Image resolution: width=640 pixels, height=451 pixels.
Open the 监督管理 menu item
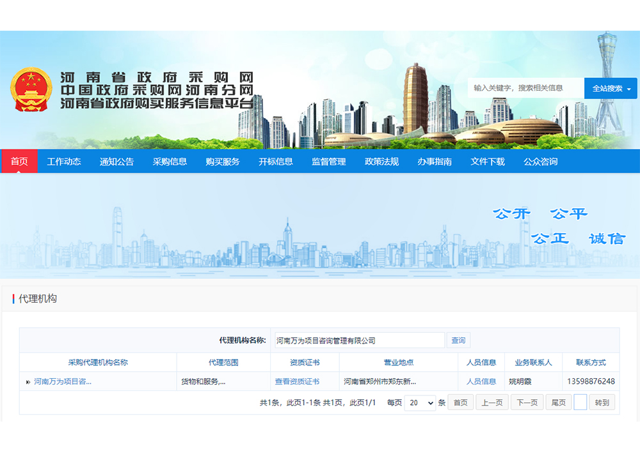click(328, 162)
